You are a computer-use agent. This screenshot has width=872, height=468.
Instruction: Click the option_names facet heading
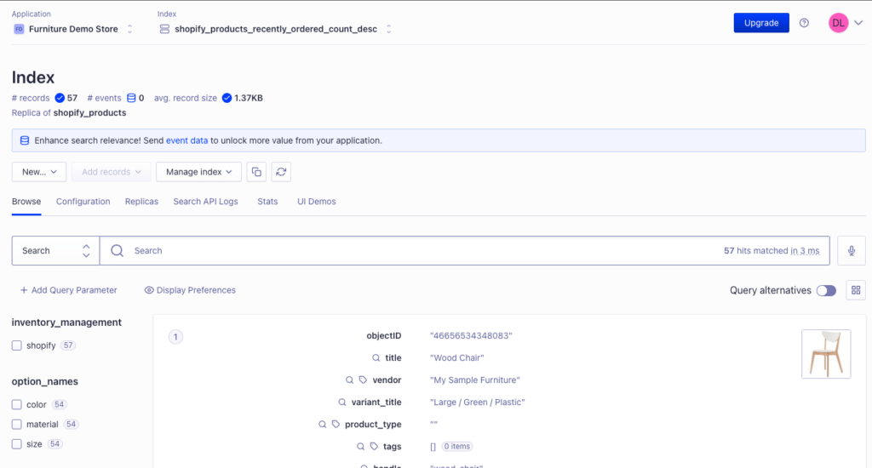pyautogui.click(x=45, y=381)
